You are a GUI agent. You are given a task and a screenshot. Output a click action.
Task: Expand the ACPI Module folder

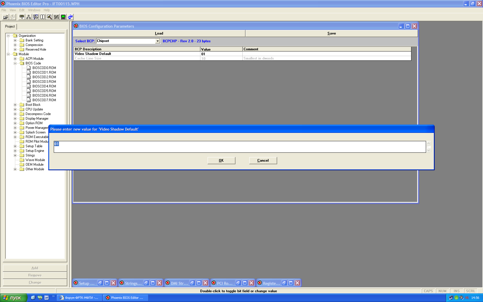pyautogui.click(x=15, y=59)
